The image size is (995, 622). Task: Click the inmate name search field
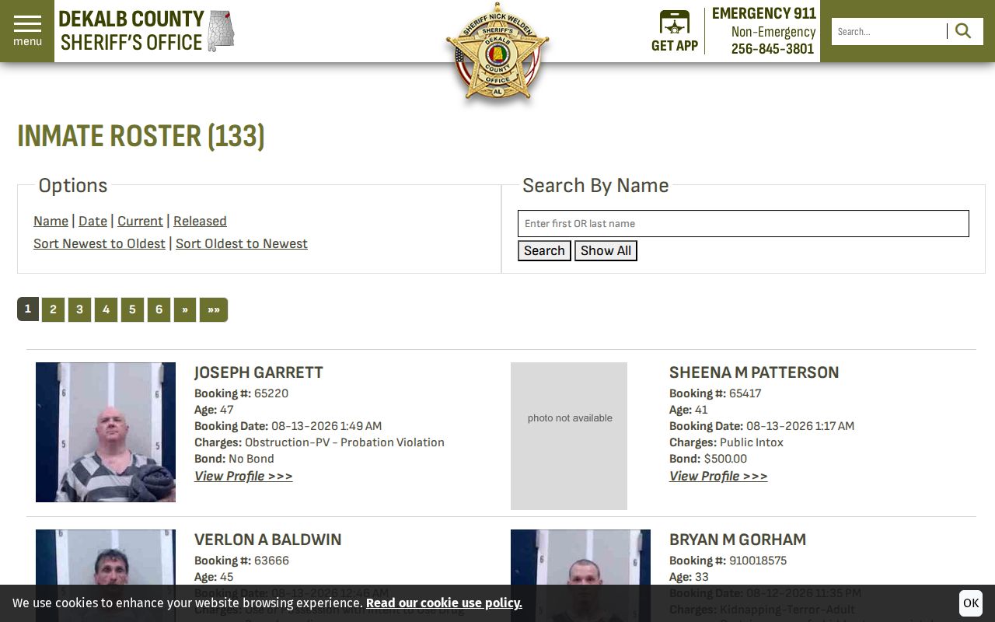click(x=743, y=223)
